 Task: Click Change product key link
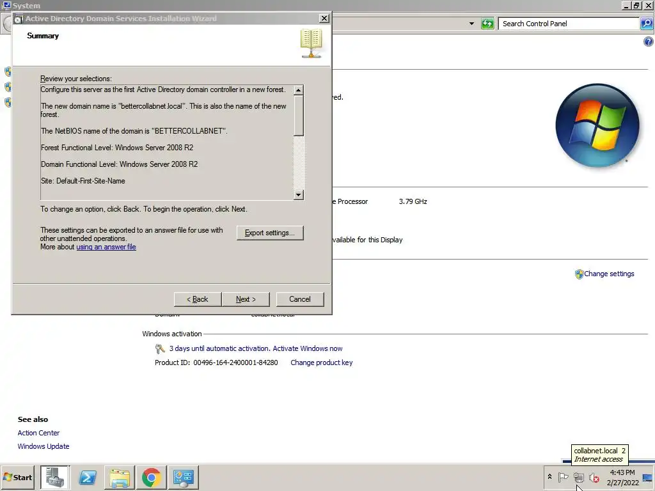tap(322, 363)
